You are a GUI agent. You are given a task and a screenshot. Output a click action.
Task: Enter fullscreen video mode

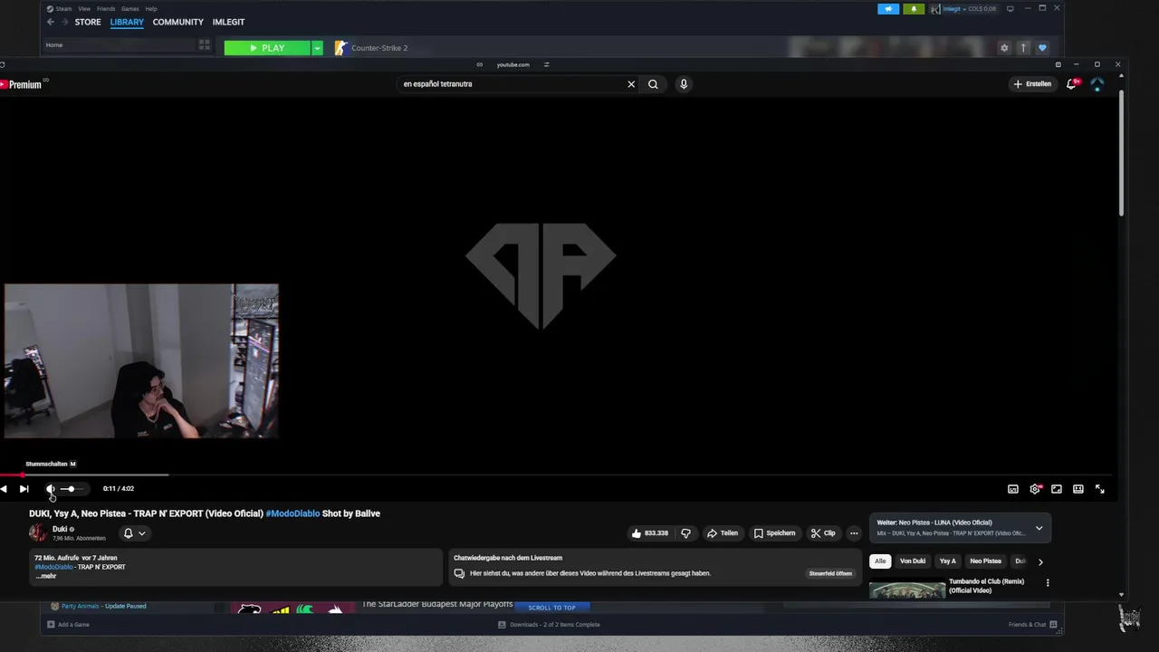(1100, 489)
